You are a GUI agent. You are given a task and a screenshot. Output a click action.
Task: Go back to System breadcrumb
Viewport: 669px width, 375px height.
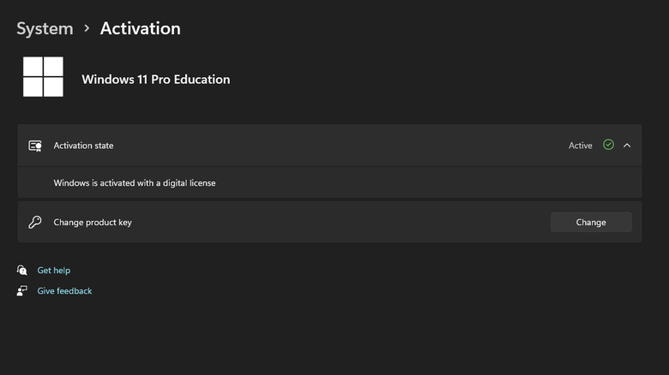(45, 28)
